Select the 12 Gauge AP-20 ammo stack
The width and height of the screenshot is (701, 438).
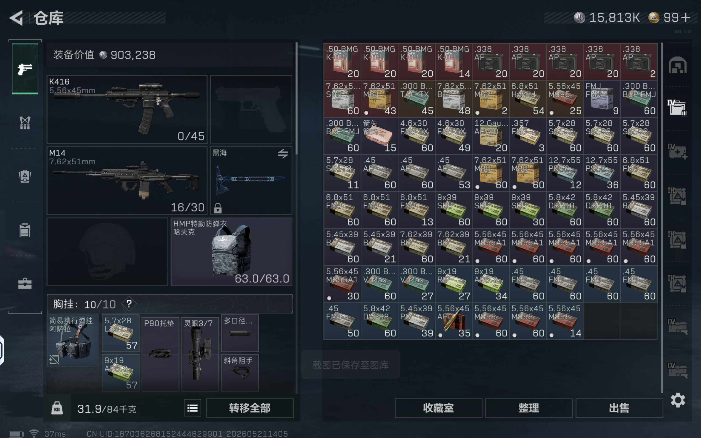click(491, 136)
